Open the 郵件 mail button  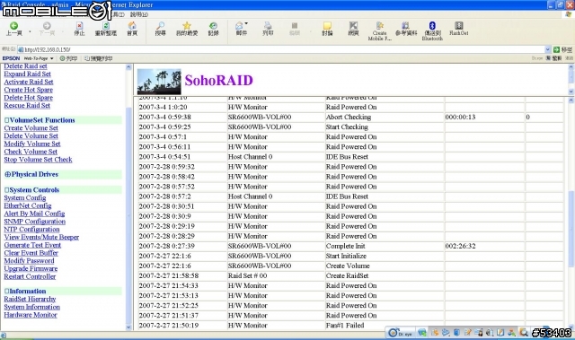[241, 29]
